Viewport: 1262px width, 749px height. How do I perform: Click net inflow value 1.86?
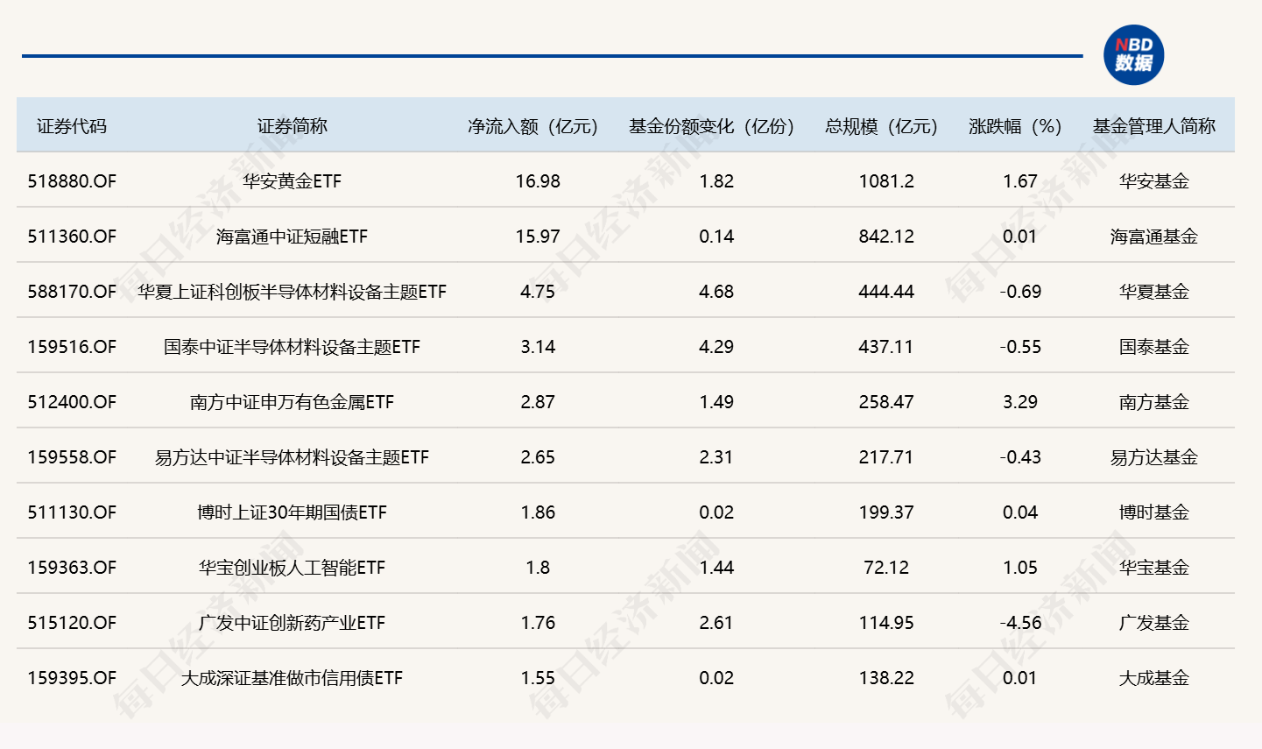click(538, 512)
